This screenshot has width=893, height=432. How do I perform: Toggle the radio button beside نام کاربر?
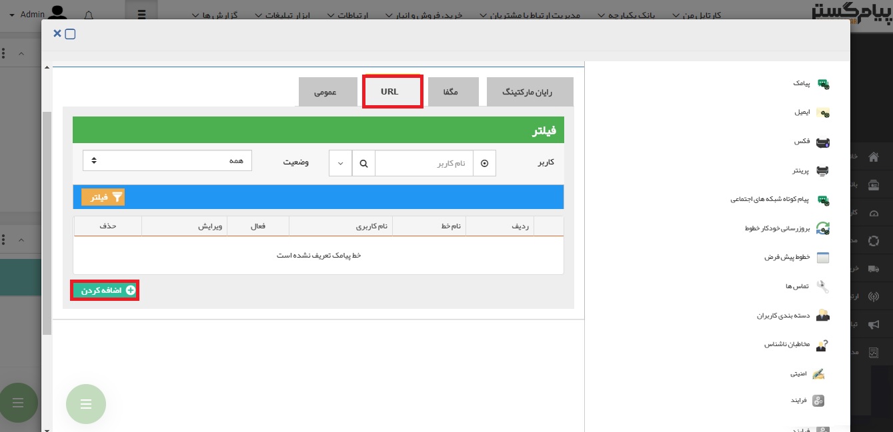(484, 163)
